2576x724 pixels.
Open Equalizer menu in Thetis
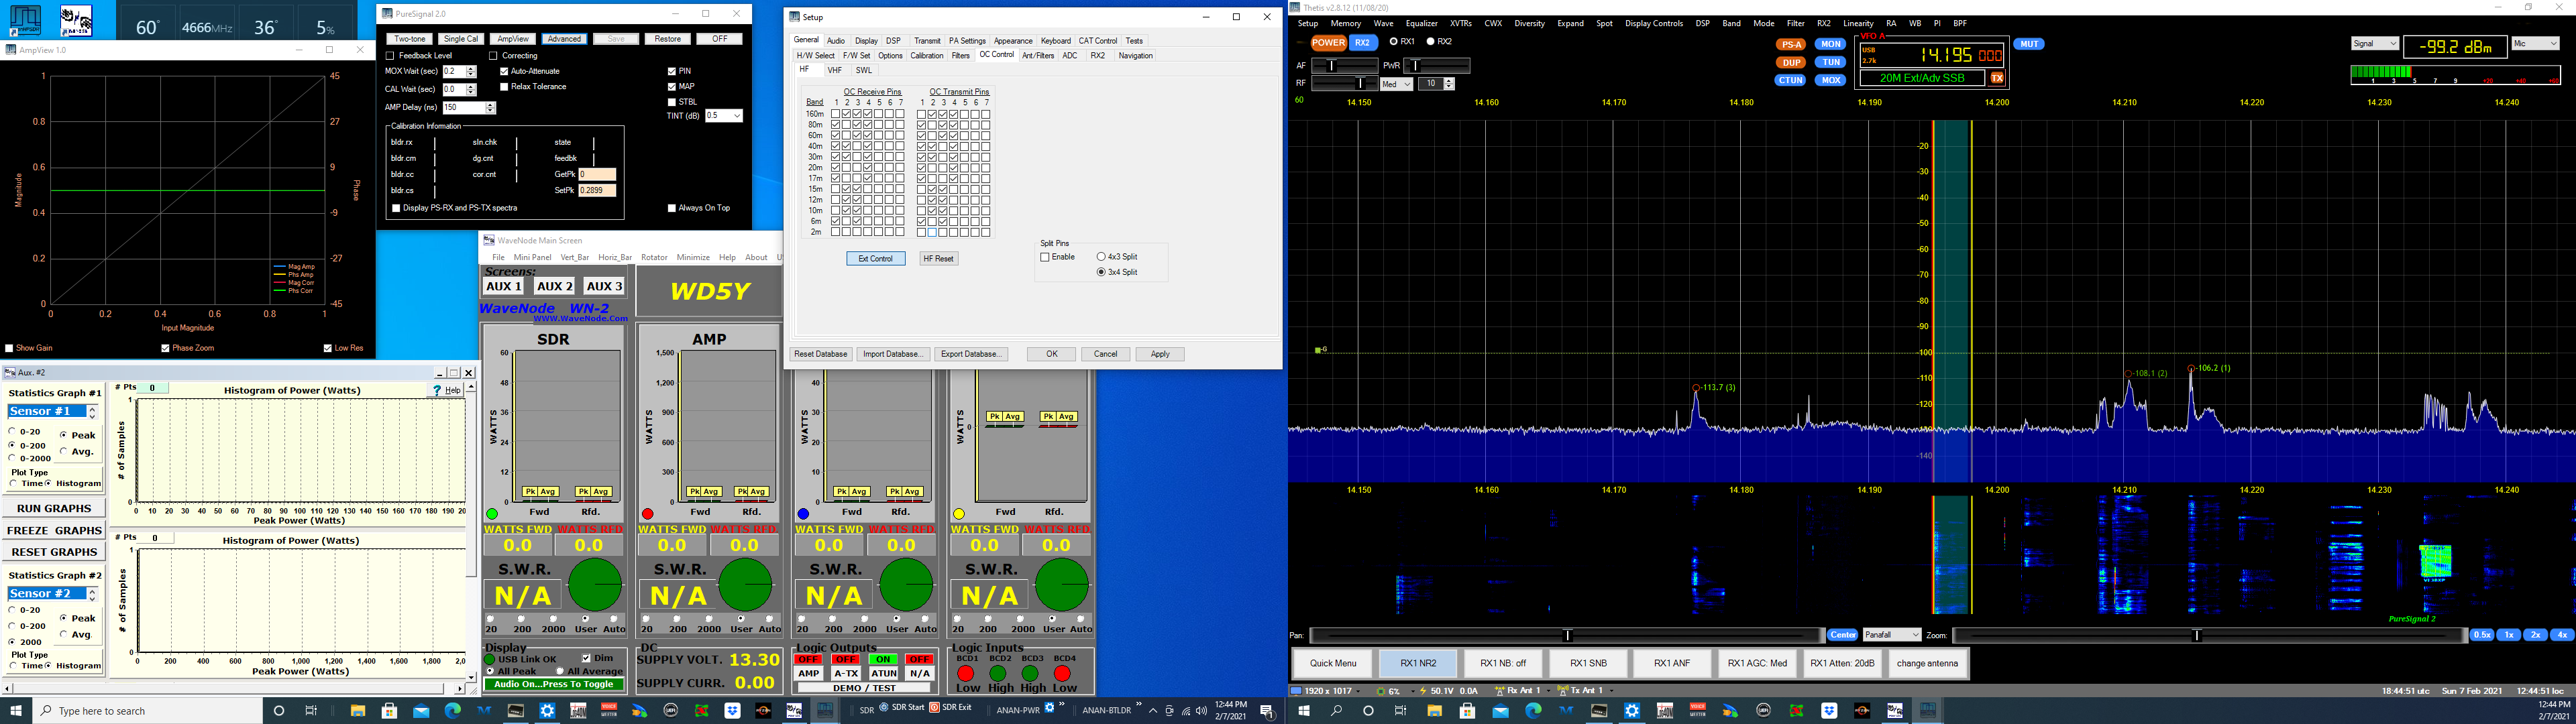(1421, 23)
